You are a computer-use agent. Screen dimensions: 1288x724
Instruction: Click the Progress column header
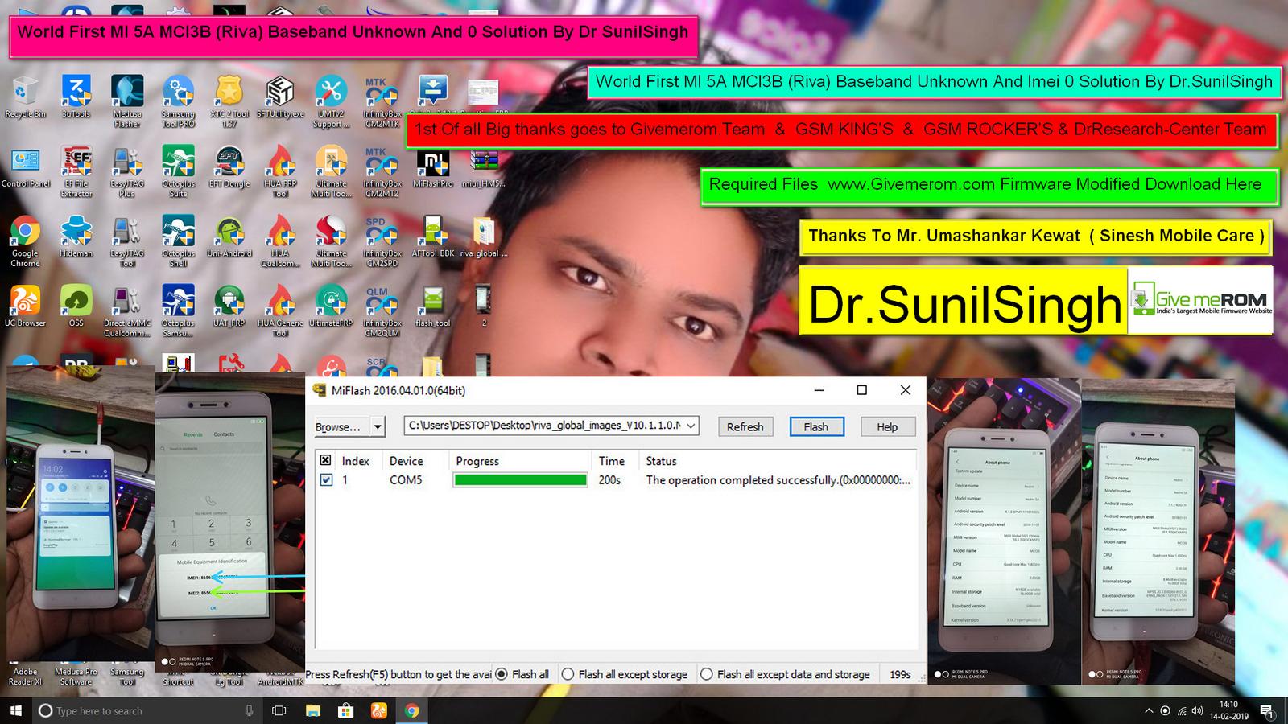click(x=521, y=461)
